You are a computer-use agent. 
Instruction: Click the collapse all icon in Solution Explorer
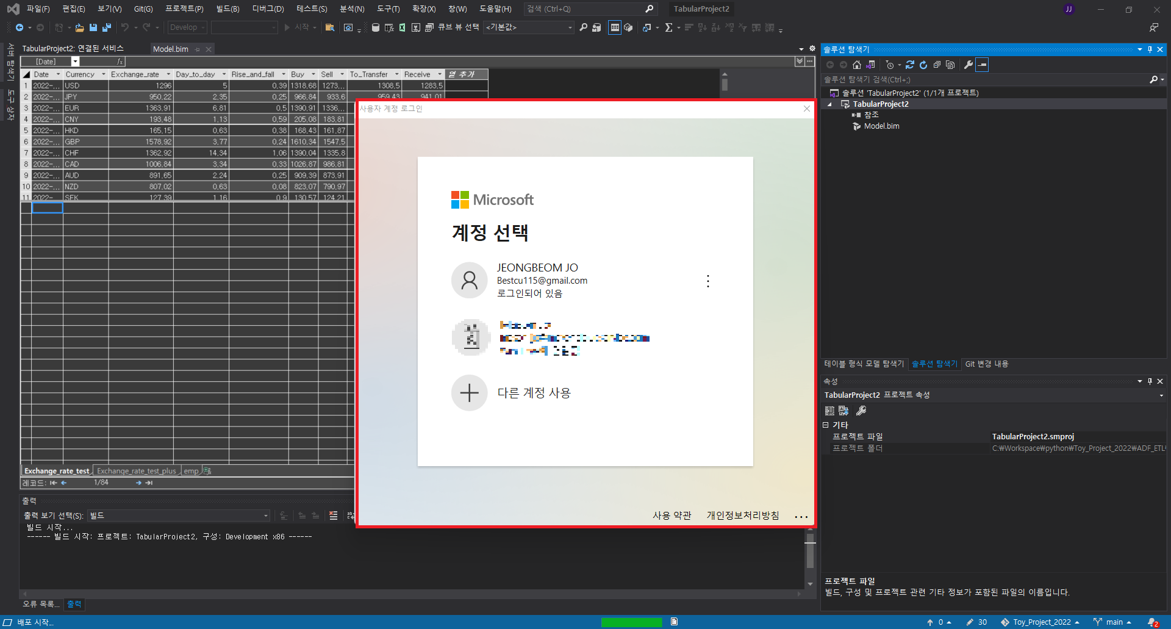point(937,65)
